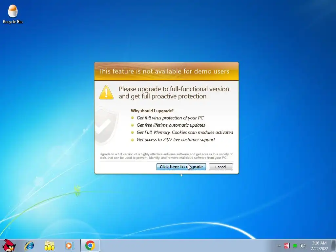Click the yellow warning triangle icon
Screen dimensions: 336x252
click(x=106, y=92)
